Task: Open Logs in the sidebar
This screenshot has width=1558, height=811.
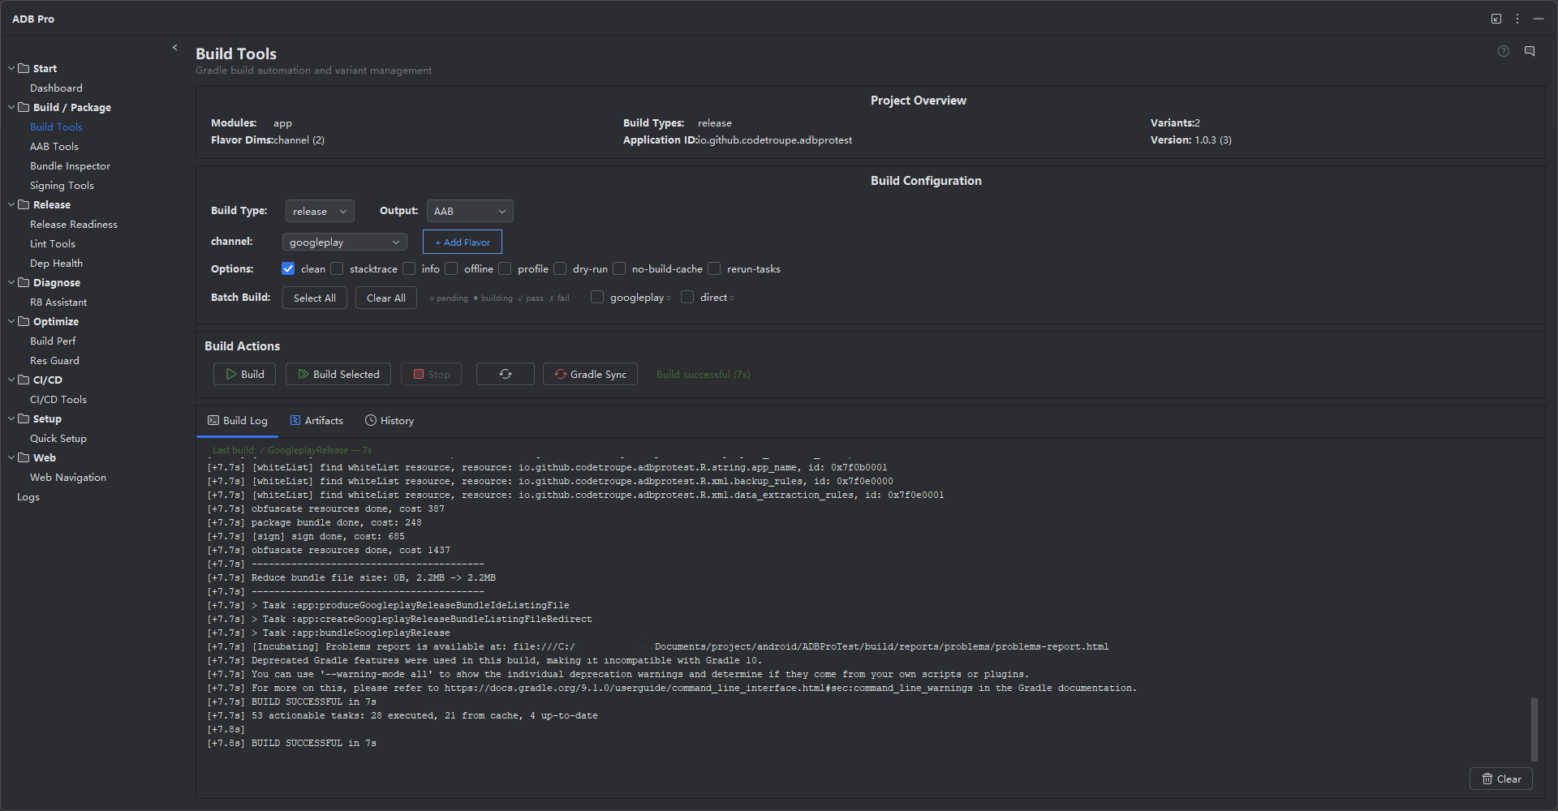Action: click(28, 496)
